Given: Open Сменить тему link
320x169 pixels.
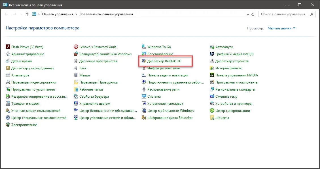Looking at the screenshot, I should (226, 97).
